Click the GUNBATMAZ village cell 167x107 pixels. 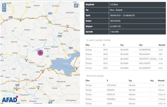(145, 50)
